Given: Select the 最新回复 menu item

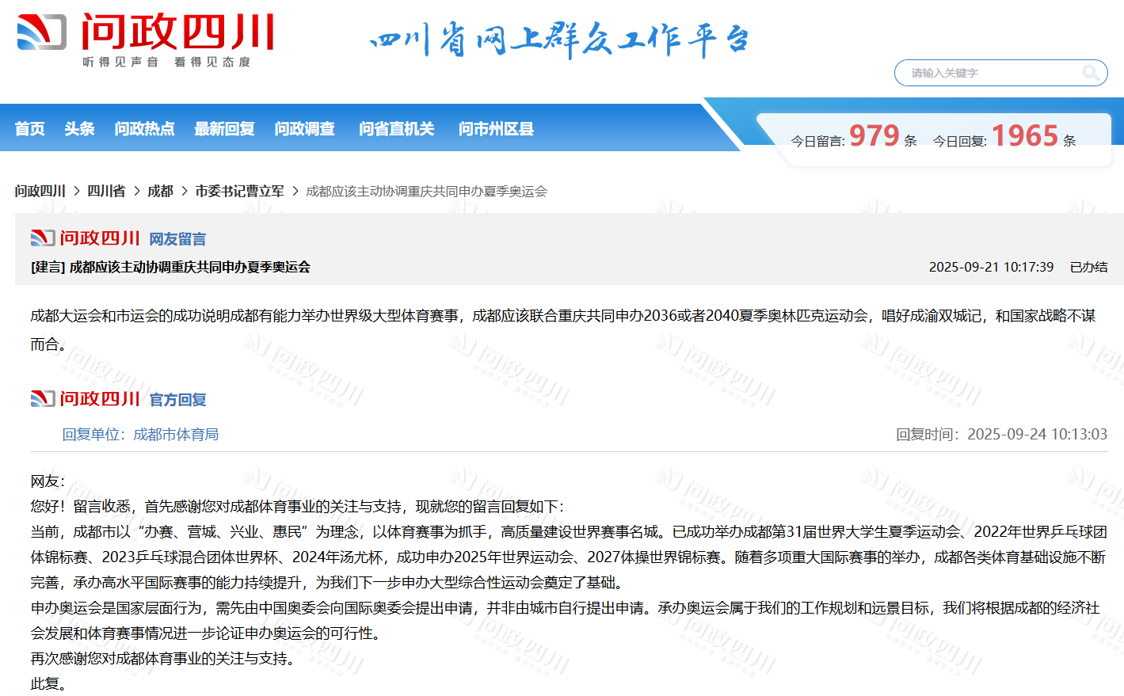Looking at the screenshot, I should click(224, 129).
